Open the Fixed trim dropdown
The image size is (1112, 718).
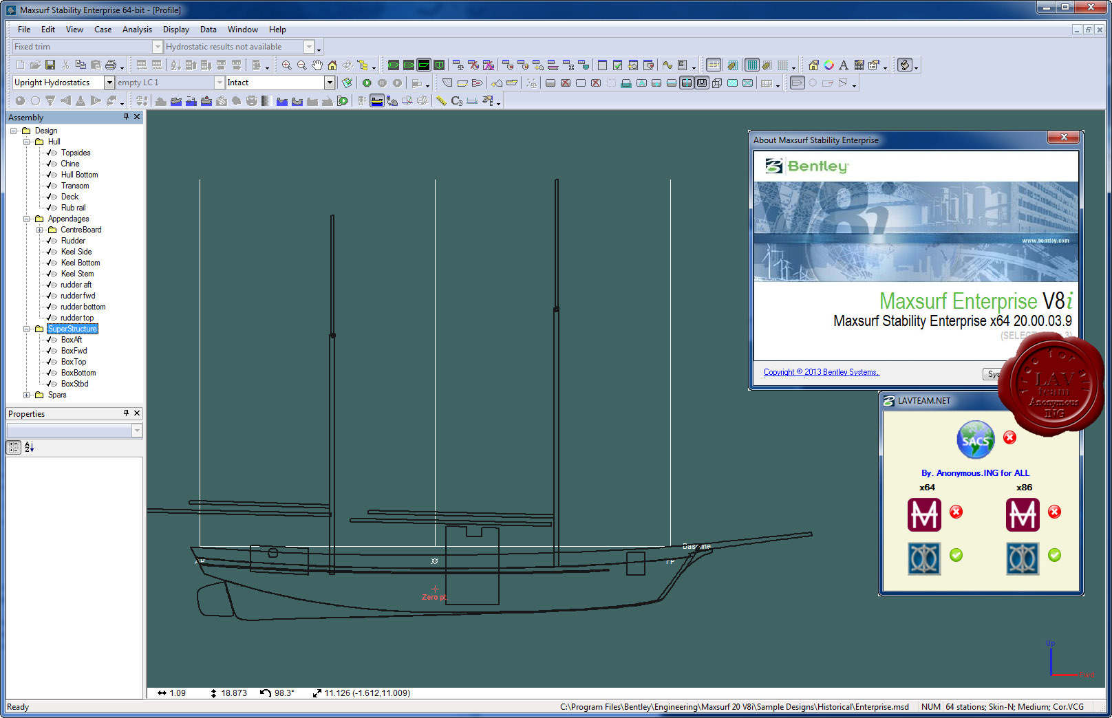click(158, 47)
